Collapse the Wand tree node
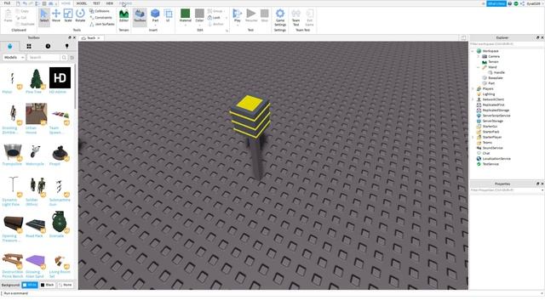 click(479, 67)
